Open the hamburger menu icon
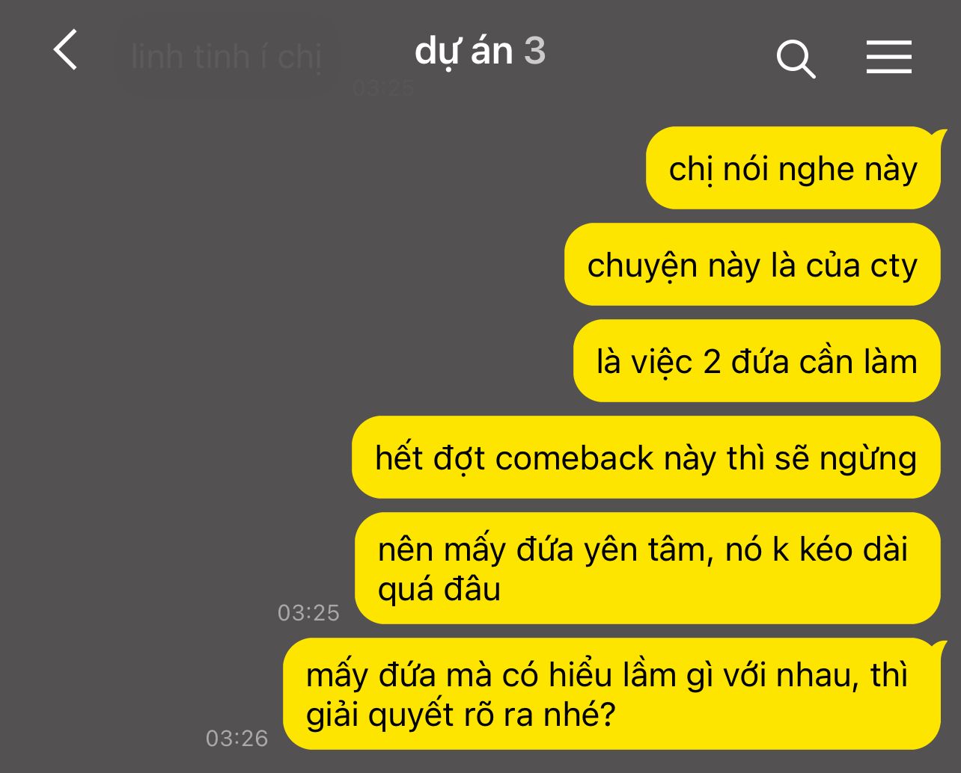Screen dimensions: 961x773 (889, 58)
